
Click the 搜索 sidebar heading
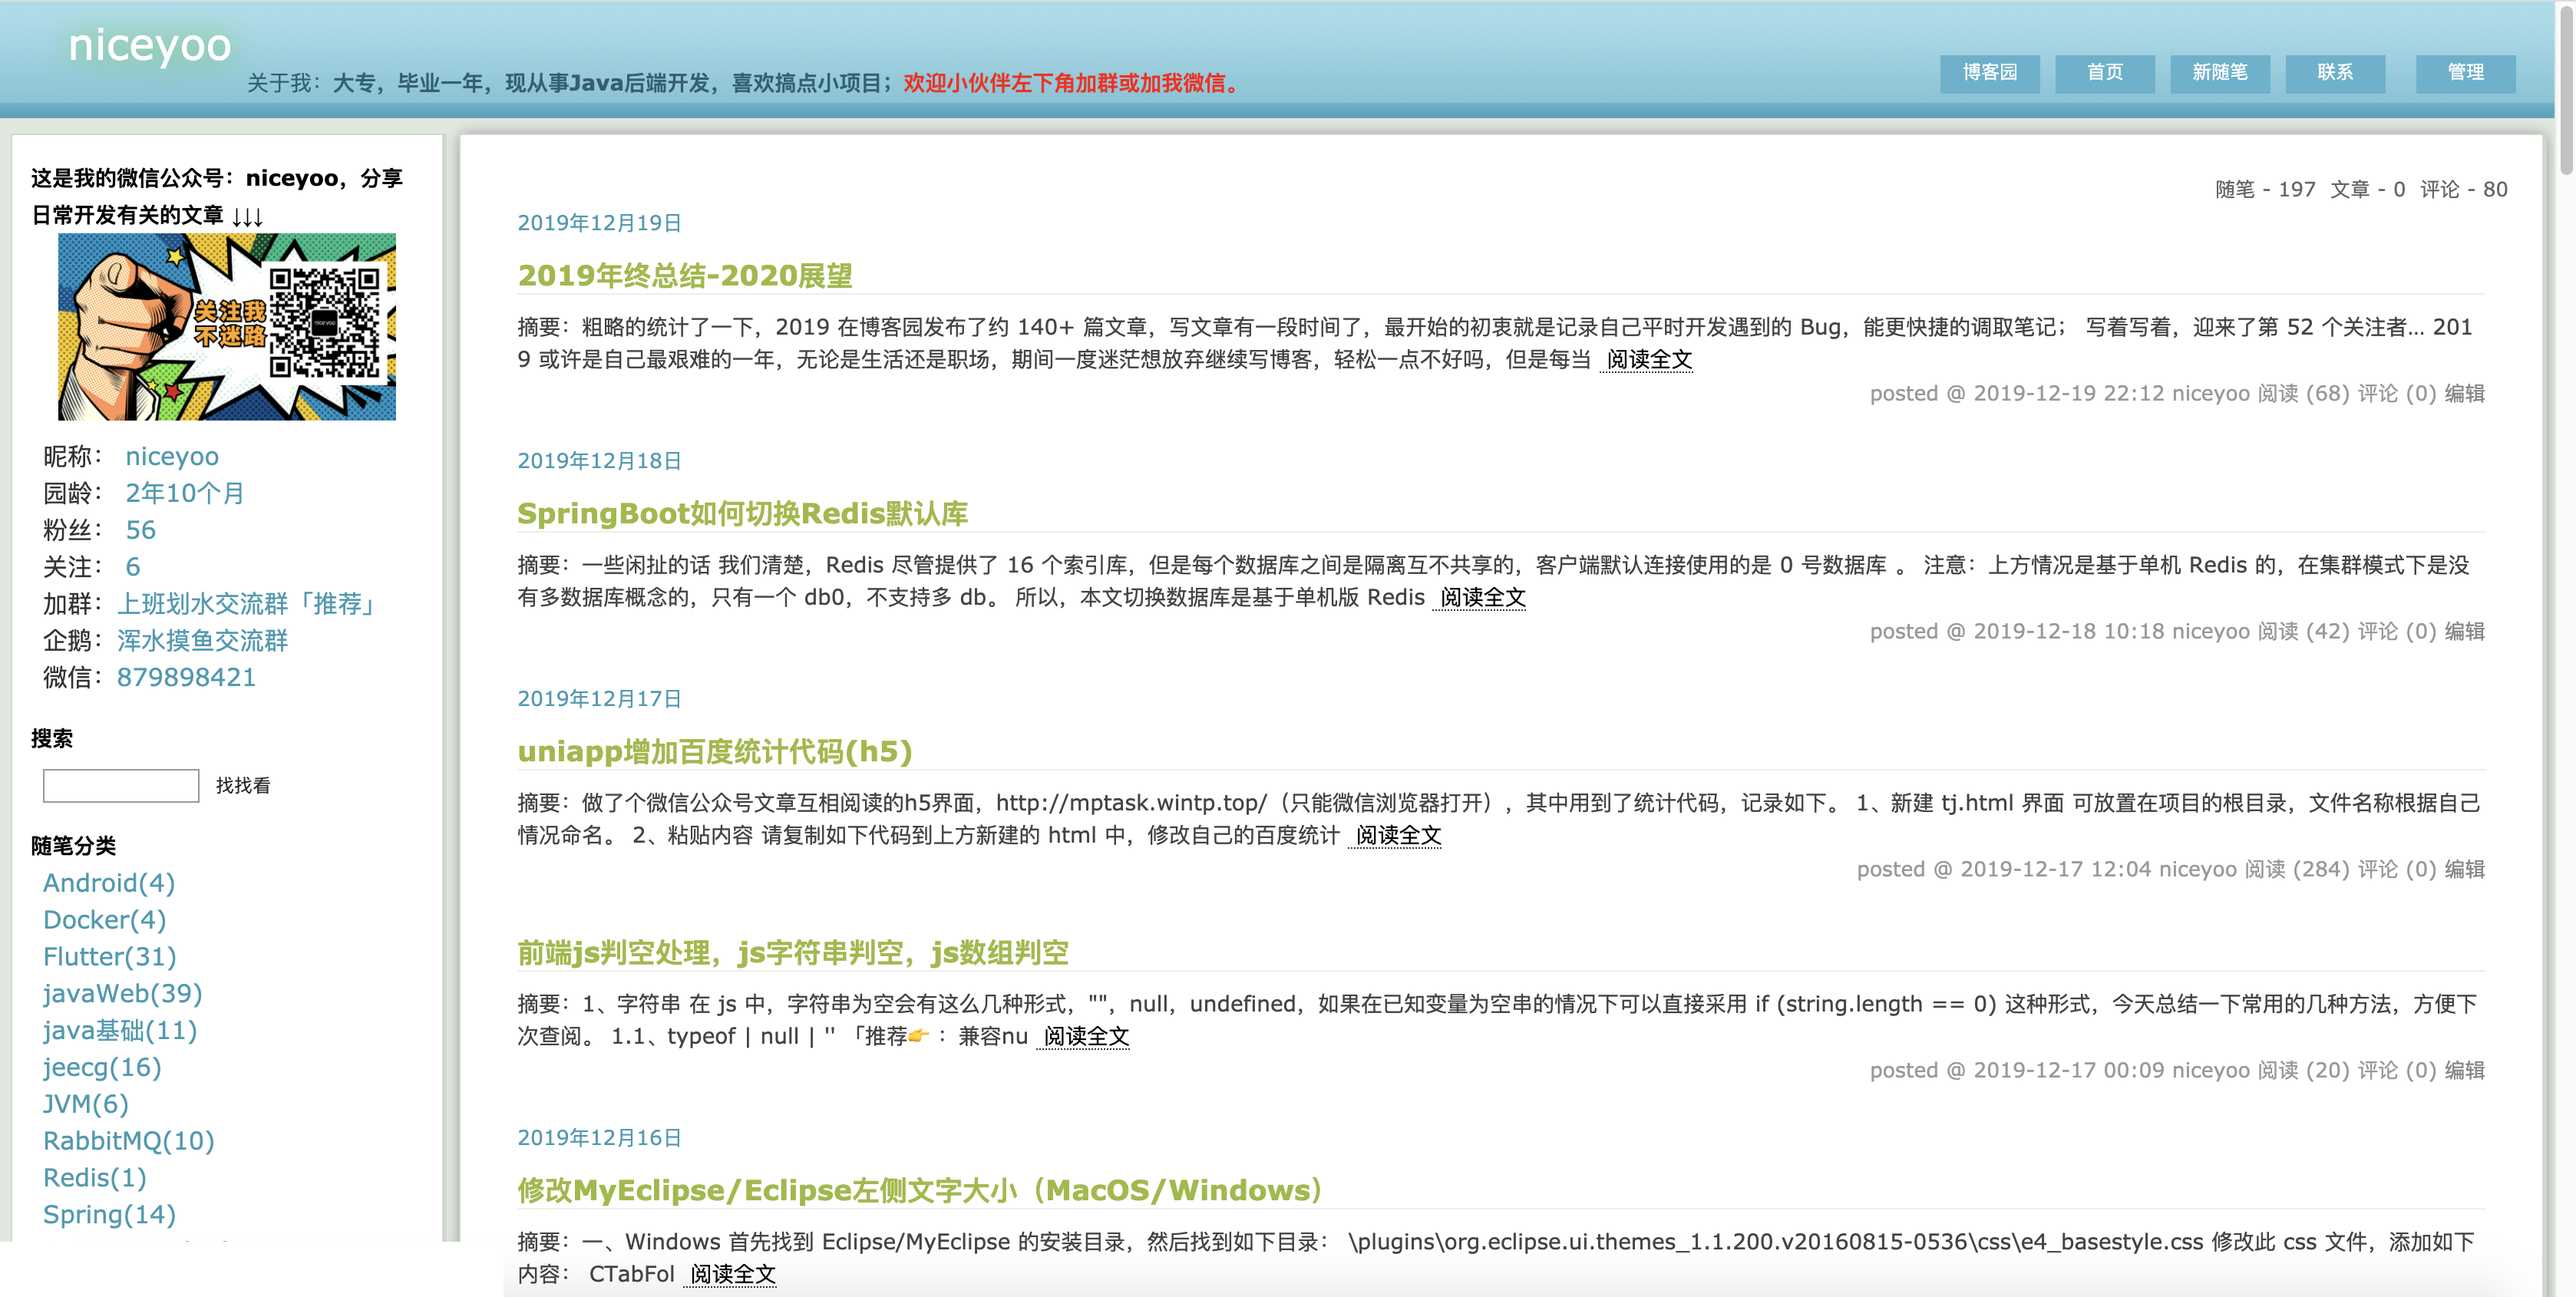(x=52, y=739)
